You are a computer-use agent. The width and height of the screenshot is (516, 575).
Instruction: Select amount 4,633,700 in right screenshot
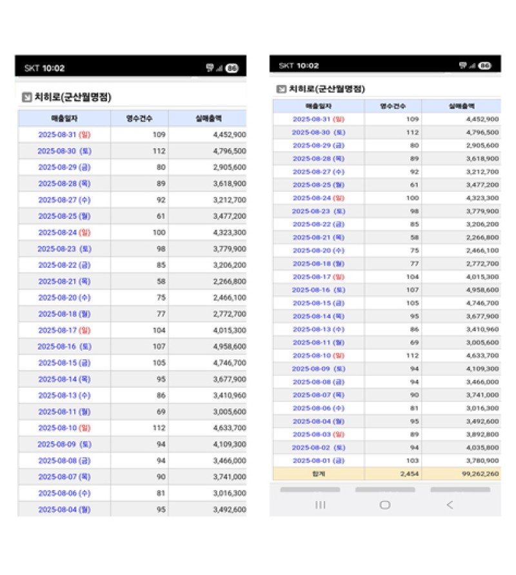point(482,355)
